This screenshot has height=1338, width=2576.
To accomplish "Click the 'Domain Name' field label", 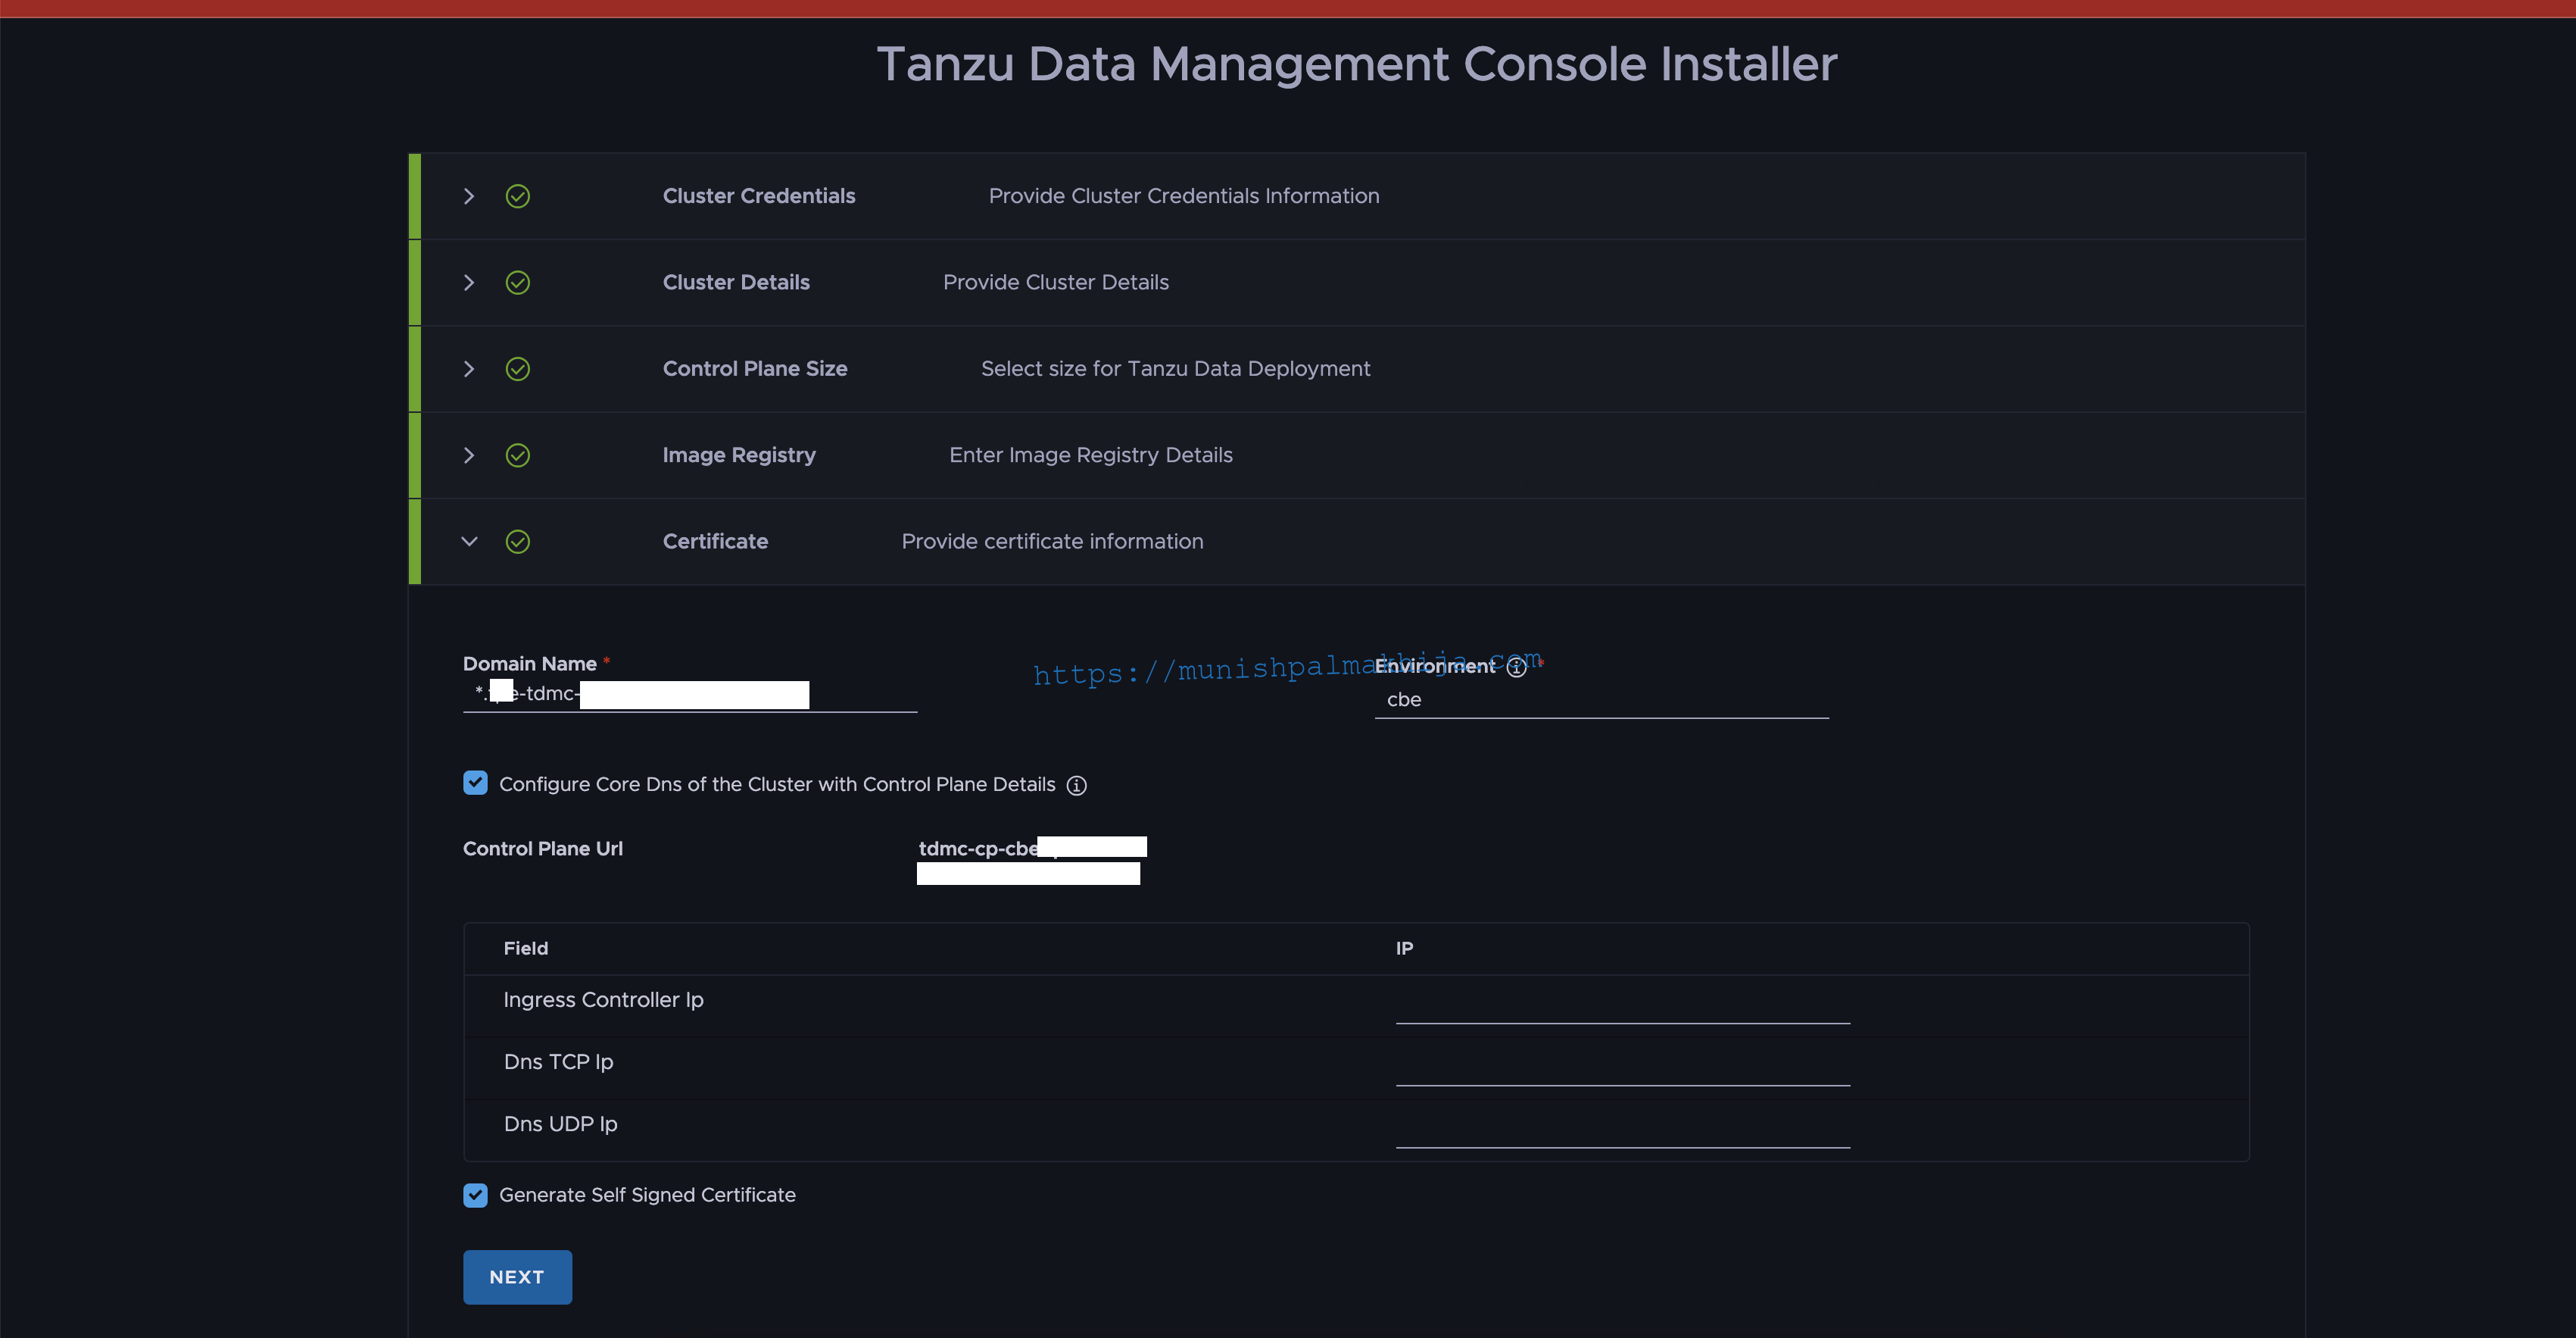I will tap(530, 664).
